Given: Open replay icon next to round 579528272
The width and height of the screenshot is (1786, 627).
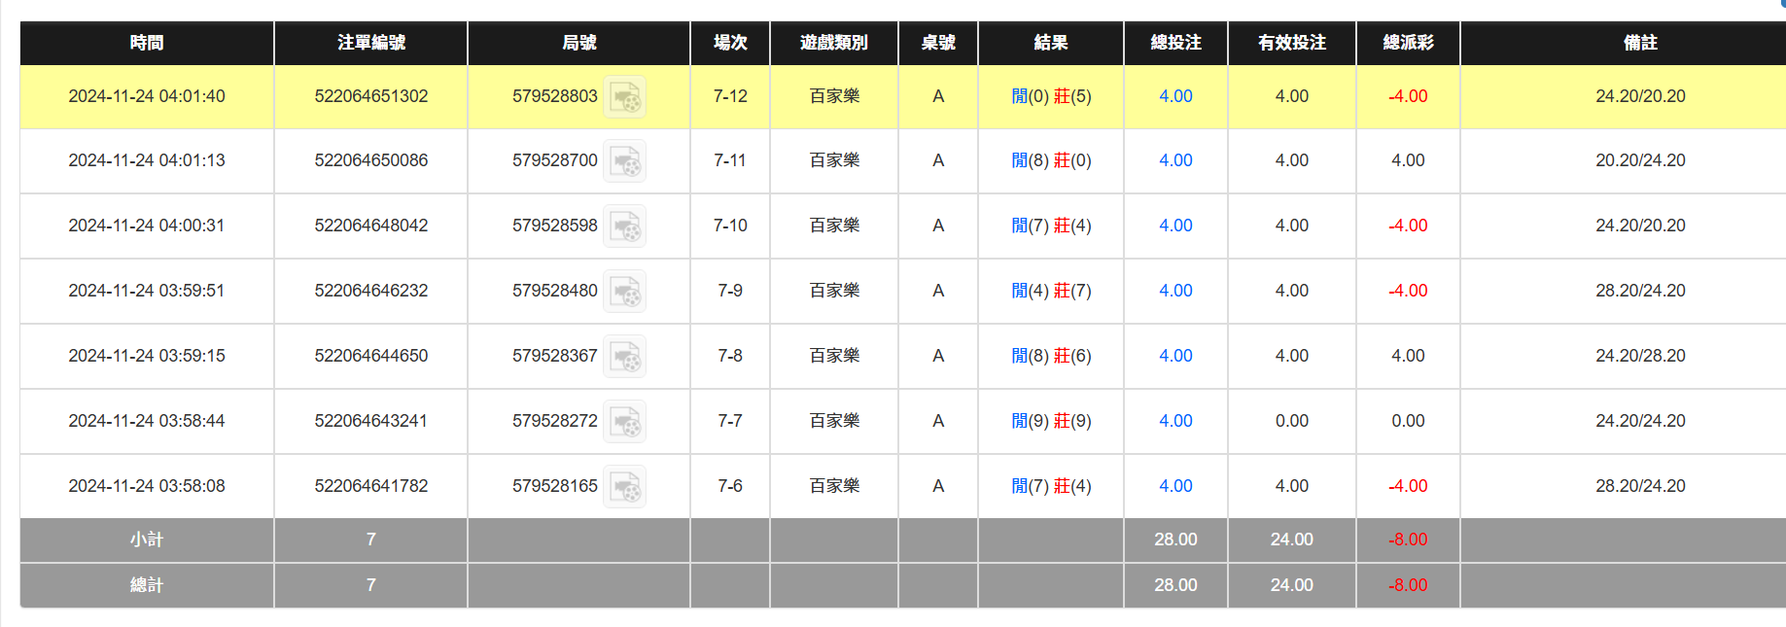Looking at the screenshot, I should coord(624,422).
